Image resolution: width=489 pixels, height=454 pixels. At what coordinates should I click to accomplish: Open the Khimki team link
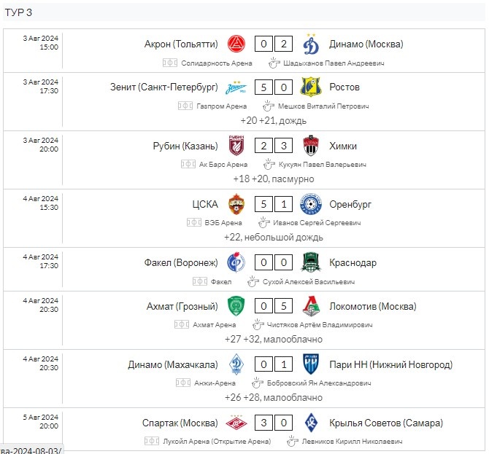click(x=343, y=146)
